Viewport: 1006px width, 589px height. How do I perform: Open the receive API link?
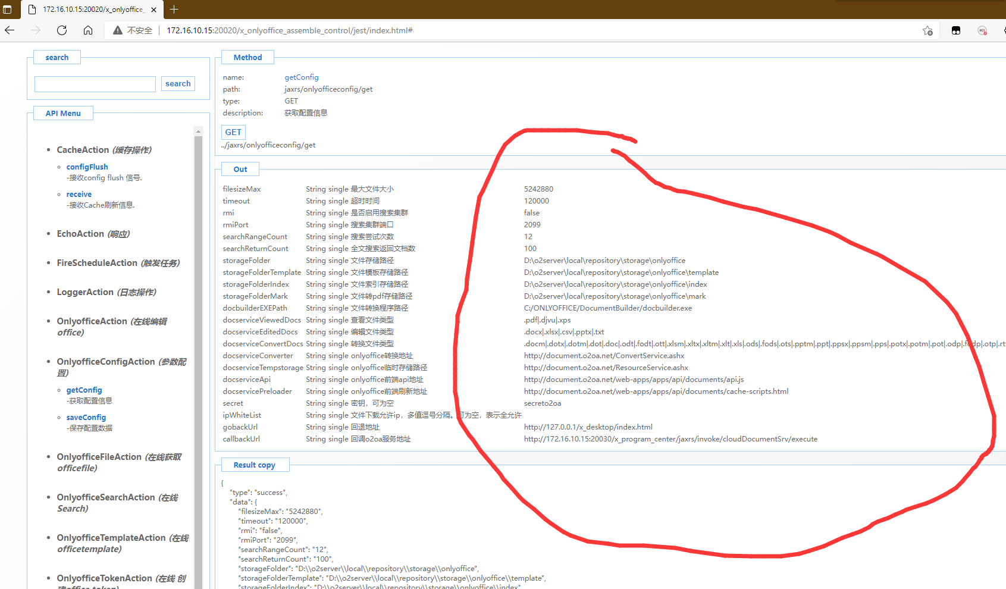[x=79, y=195]
